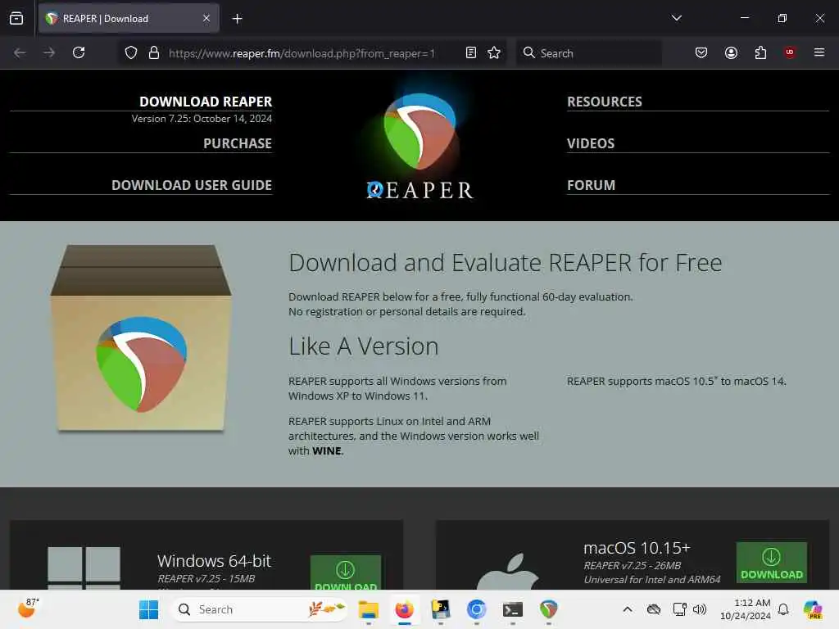Click the macOS 10.15+ DOWNLOAD button

[x=772, y=563]
